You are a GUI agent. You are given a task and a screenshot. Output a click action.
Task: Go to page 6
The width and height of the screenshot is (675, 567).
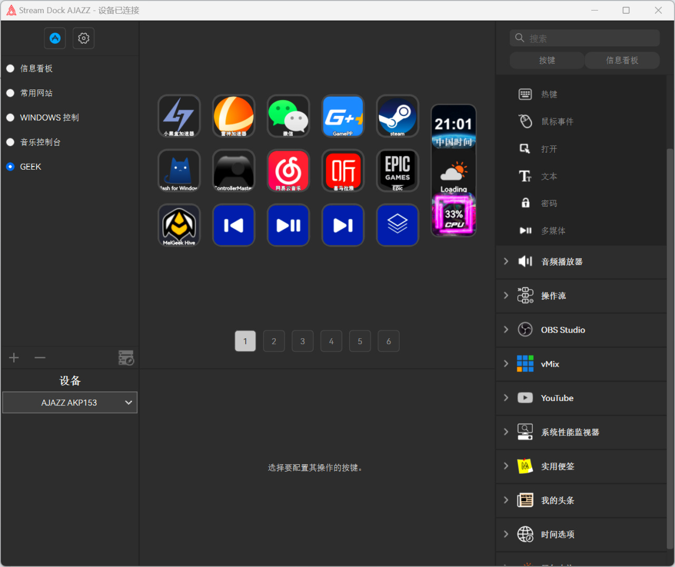coord(389,341)
